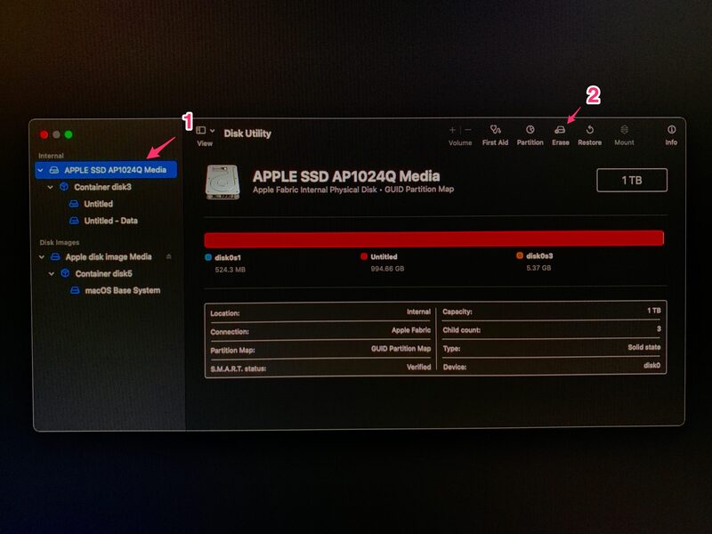The image size is (712, 534).
Task: Click the 994.66 GB size text
Action: point(387,269)
